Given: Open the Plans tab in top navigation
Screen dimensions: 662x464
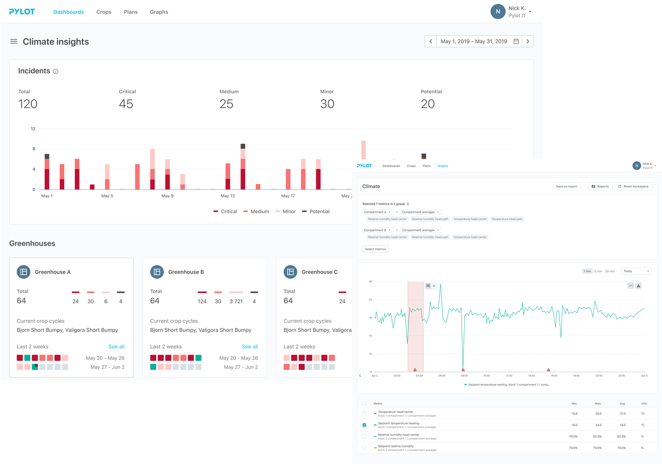Looking at the screenshot, I should coord(131,12).
